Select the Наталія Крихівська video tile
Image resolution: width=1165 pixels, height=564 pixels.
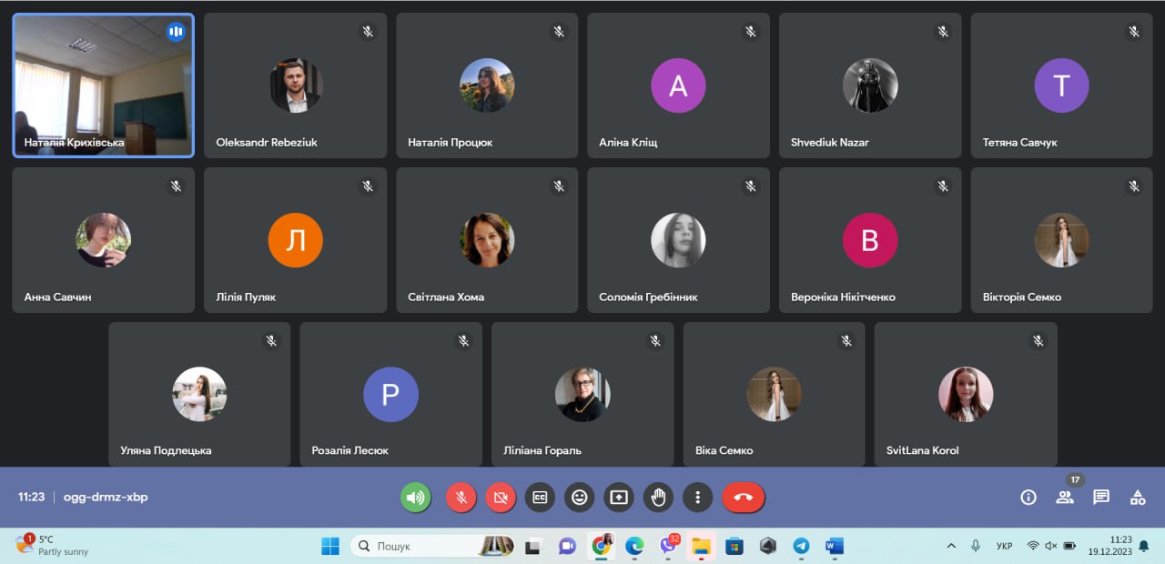click(x=103, y=86)
